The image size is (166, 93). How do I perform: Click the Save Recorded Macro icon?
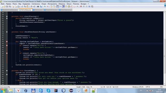point(92,6)
